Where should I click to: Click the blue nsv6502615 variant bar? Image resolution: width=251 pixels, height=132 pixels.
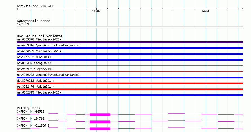(130, 95)
